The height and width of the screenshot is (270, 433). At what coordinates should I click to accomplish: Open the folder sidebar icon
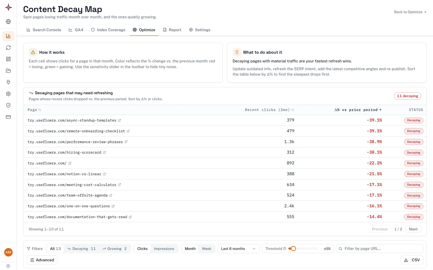(8, 71)
